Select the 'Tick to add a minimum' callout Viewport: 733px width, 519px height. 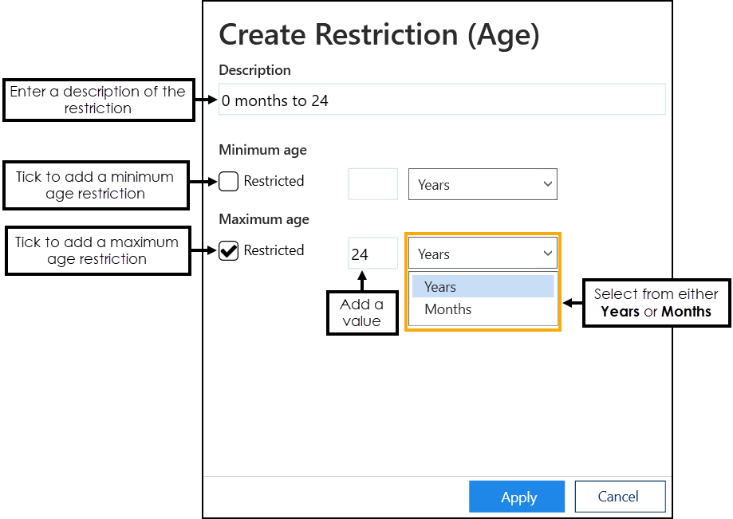tap(95, 185)
